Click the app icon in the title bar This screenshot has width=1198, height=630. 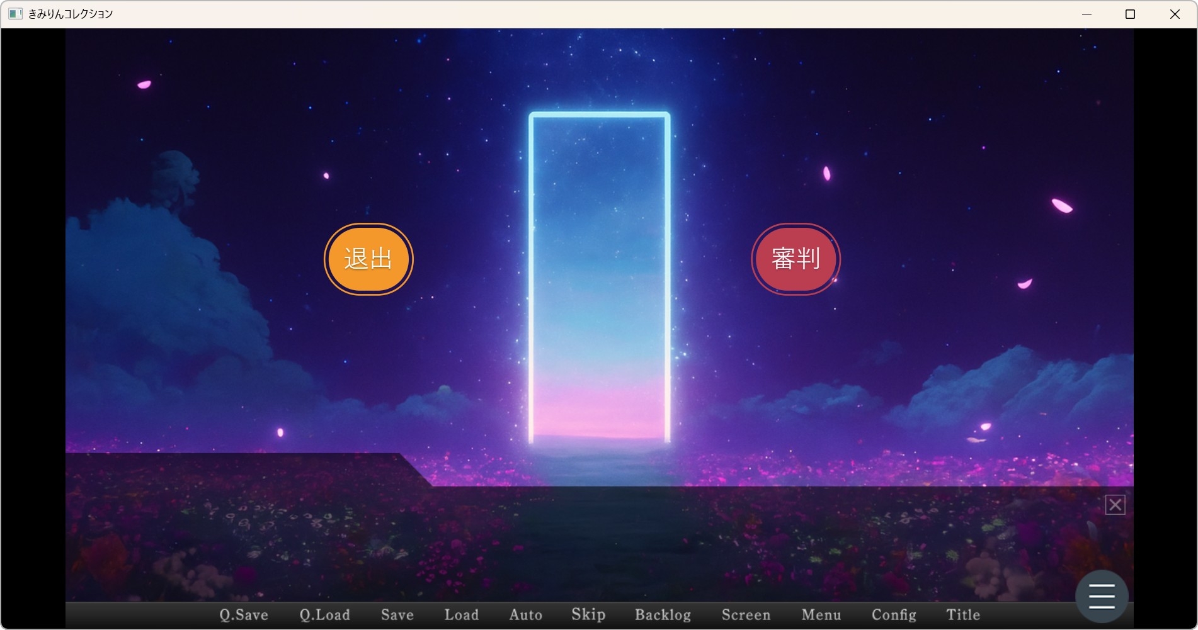pyautogui.click(x=15, y=14)
